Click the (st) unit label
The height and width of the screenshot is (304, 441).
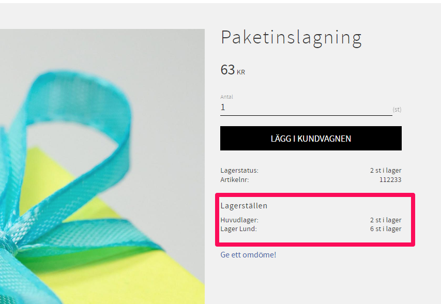pos(397,110)
